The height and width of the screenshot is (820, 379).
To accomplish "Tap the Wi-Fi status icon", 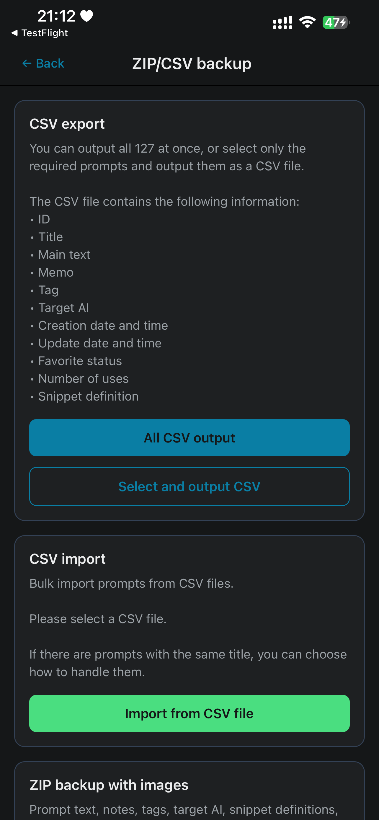I will [x=307, y=22].
